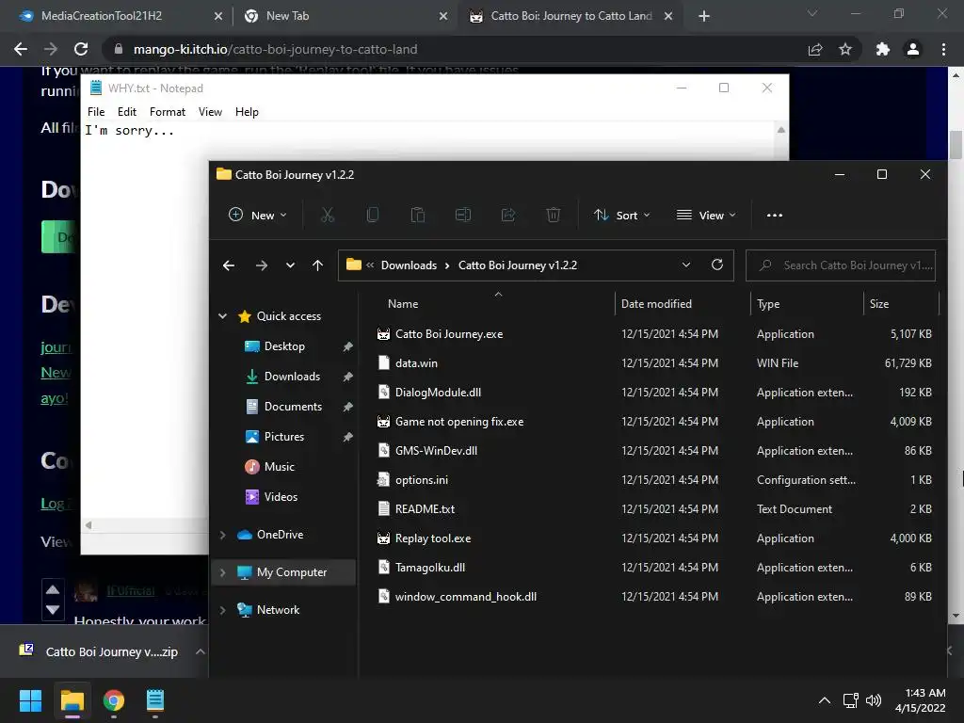Screen dimensions: 964x723
Task: Click the Downloads breadcrumb in address bar
Action: (x=409, y=265)
